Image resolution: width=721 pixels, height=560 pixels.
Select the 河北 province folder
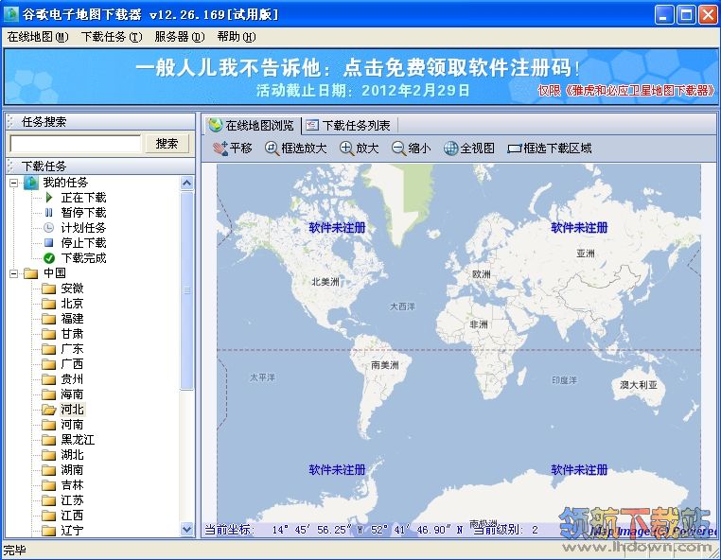click(x=72, y=410)
